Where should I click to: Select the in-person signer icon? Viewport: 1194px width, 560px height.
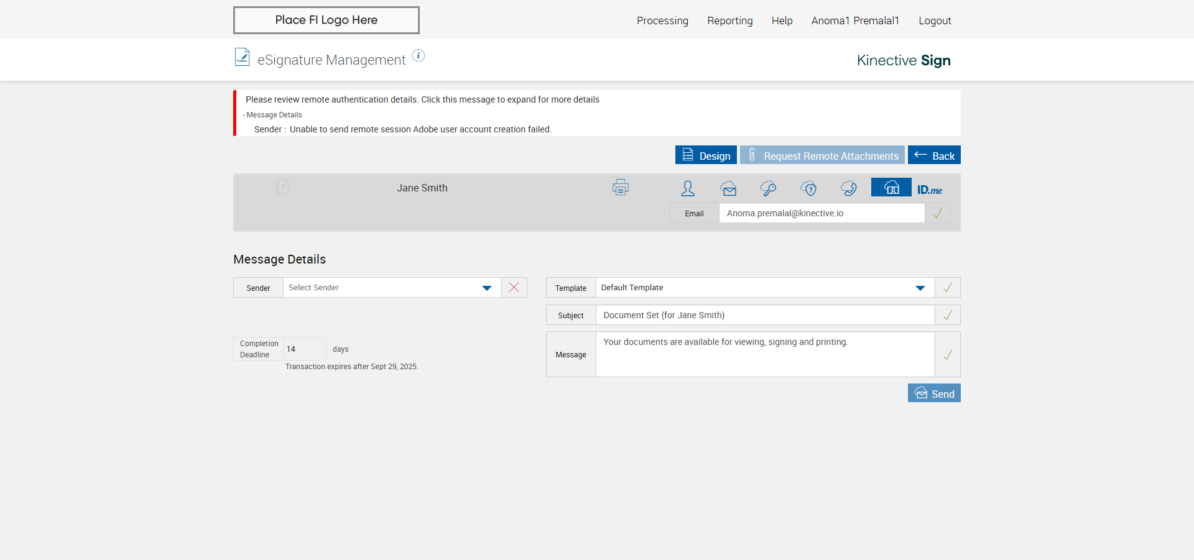coord(688,188)
